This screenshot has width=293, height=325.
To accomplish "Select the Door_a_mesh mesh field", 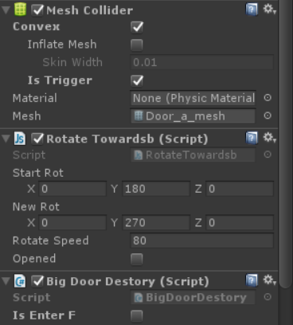I will coord(193,116).
